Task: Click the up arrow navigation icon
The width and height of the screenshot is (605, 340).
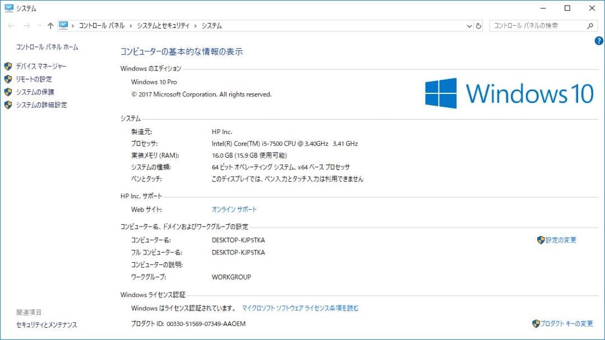Action: coord(50,25)
